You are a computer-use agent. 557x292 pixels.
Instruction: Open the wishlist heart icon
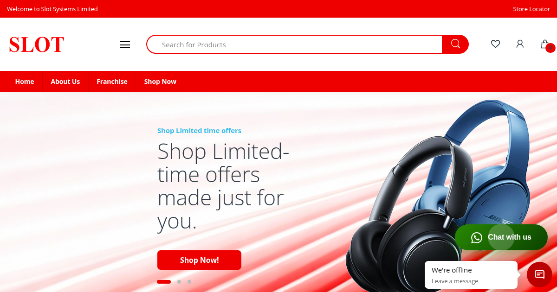point(495,44)
